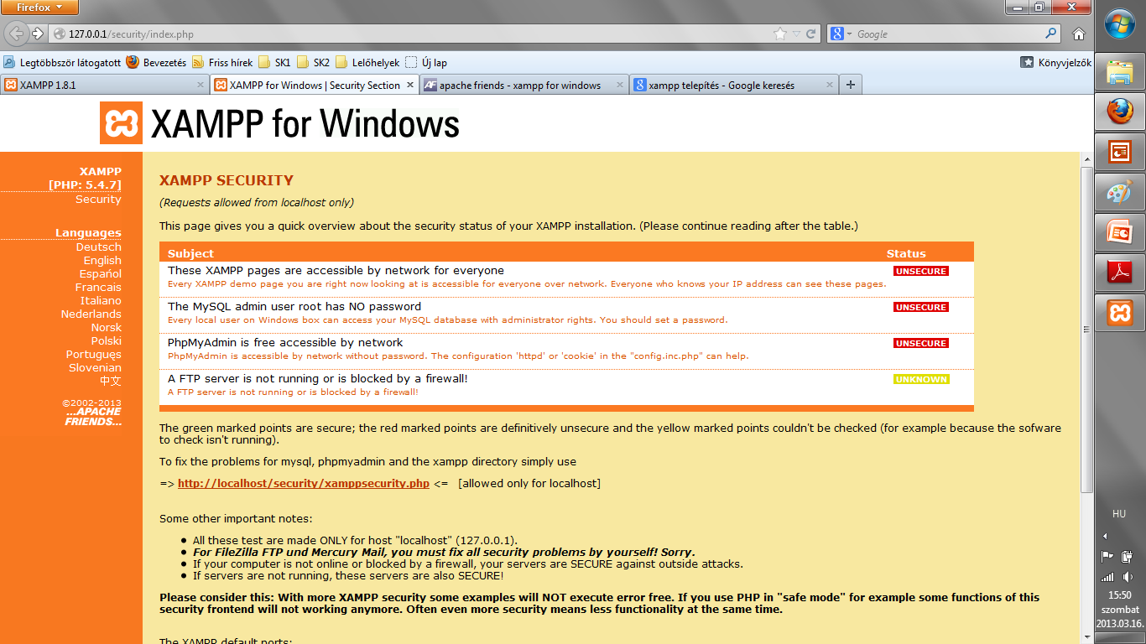Click the XAMPP SECURITY heading
Screen dimensions: 1146x644
227,180
